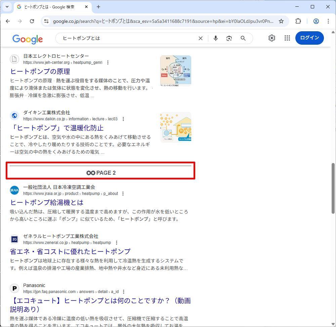Bookmark this page with the star icon

pyautogui.click(x=281, y=21)
